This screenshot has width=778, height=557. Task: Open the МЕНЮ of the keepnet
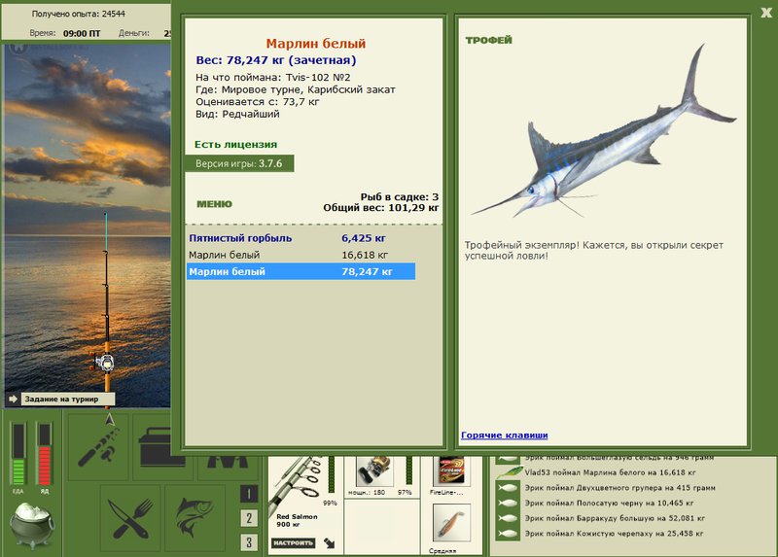tap(214, 204)
